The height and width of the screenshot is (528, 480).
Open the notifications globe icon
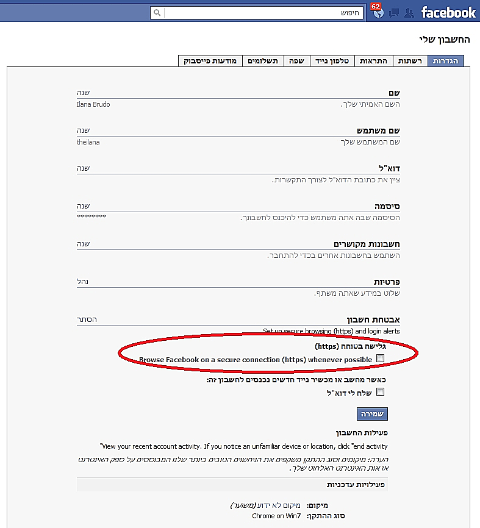coord(377,12)
